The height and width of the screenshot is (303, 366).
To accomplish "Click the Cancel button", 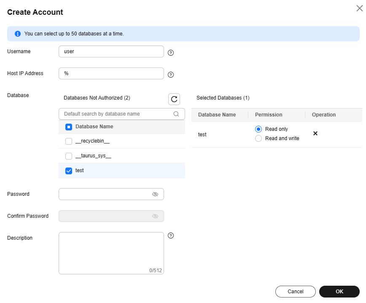I will coord(296,292).
